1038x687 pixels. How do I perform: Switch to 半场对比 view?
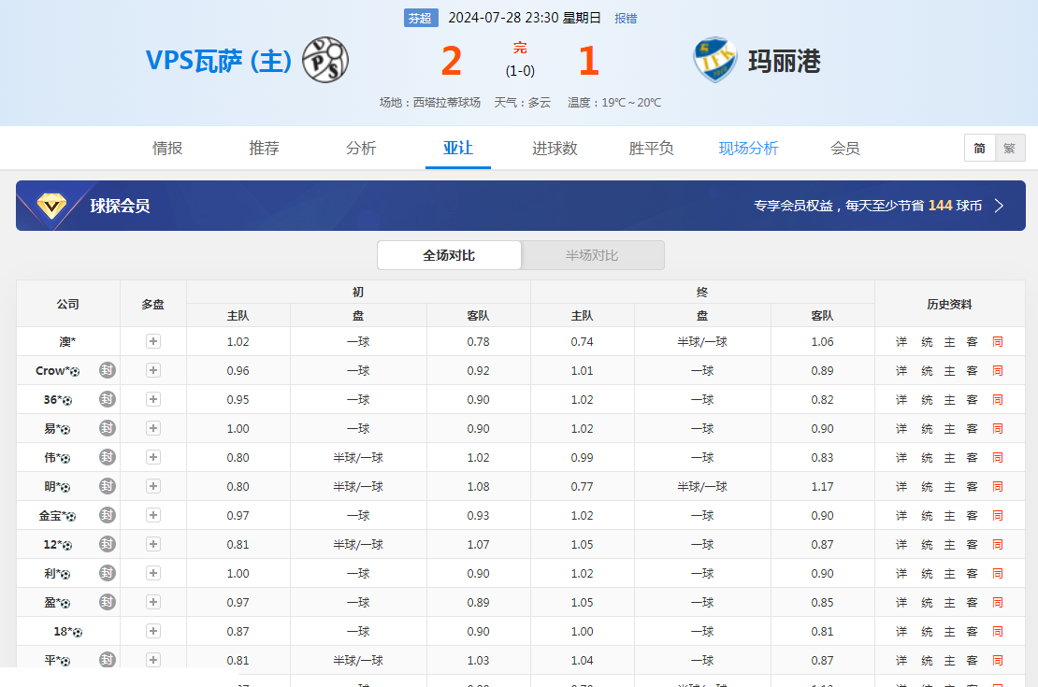pos(592,255)
